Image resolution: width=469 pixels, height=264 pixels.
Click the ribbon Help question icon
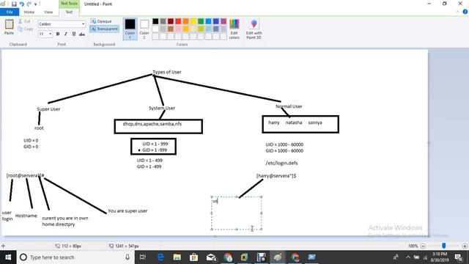[x=465, y=12]
